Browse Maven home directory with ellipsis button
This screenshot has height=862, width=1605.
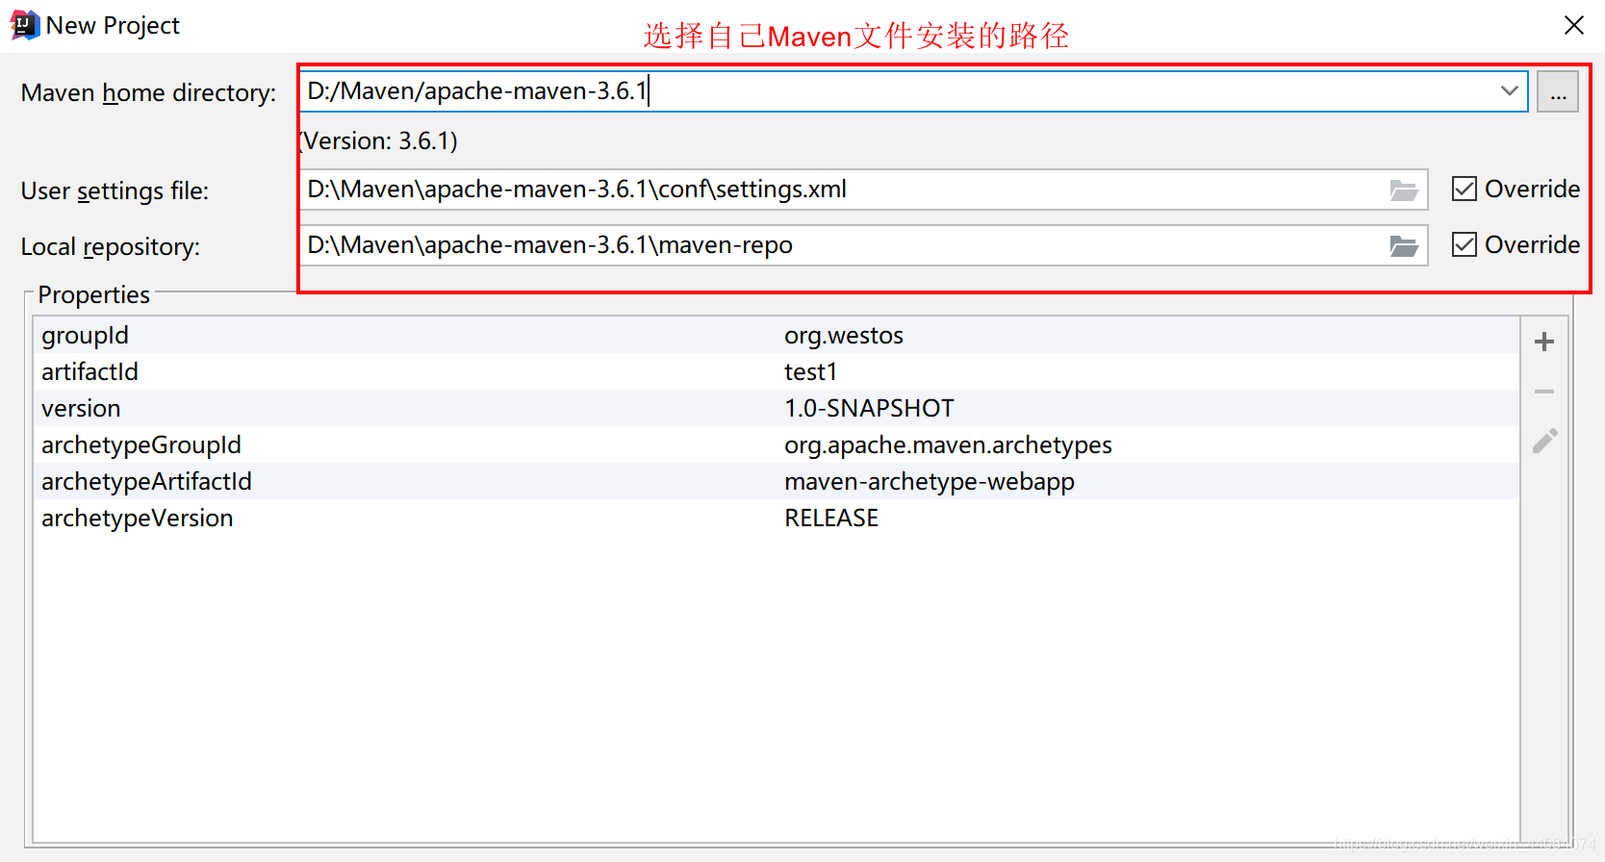click(x=1558, y=91)
